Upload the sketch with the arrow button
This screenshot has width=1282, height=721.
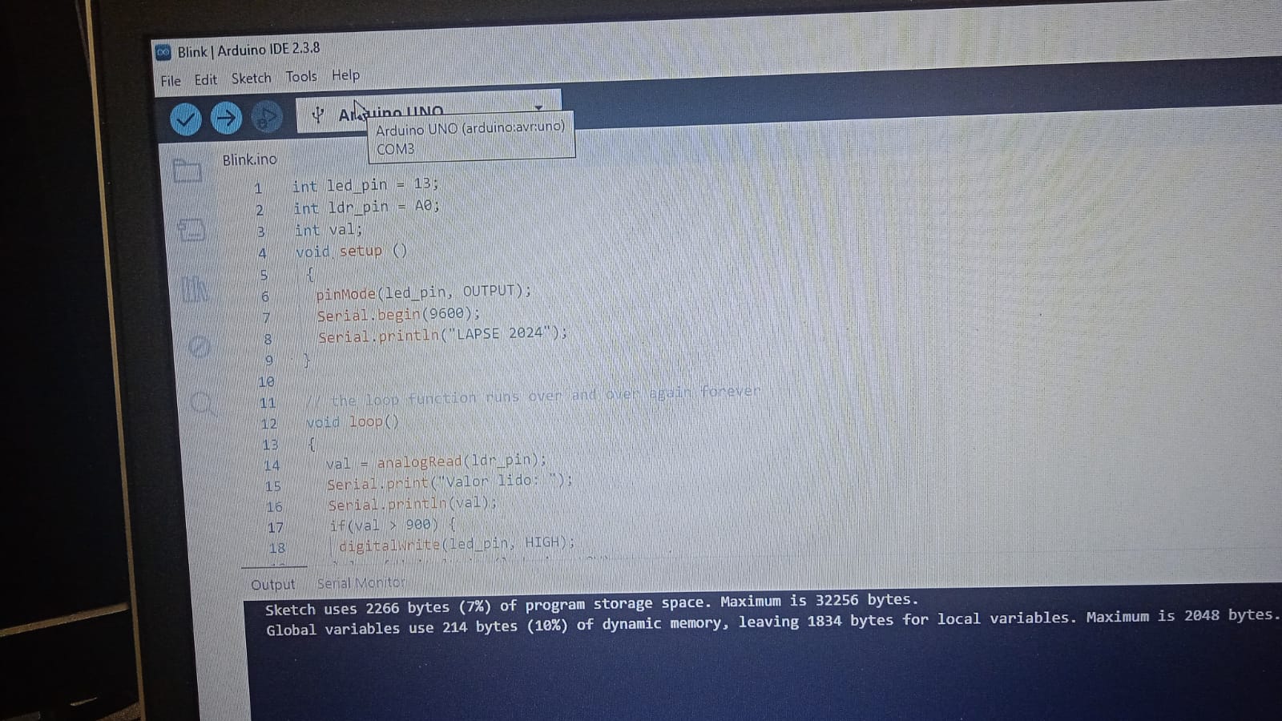click(x=226, y=119)
